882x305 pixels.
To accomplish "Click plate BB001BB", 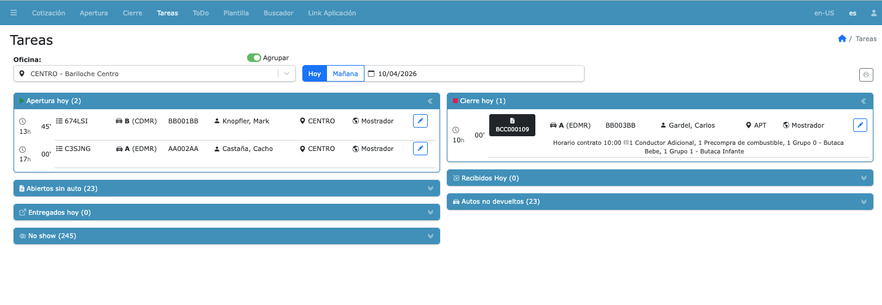I will click(183, 121).
